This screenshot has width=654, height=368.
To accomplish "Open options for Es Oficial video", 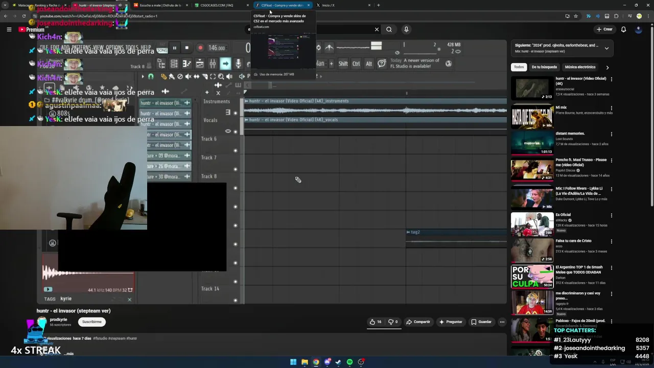I will pyautogui.click(x=611, y=215).
